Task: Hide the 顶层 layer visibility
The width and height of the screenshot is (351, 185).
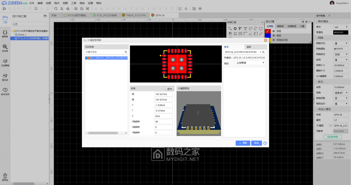Action: pyautogui.click(x=274, y=31)
